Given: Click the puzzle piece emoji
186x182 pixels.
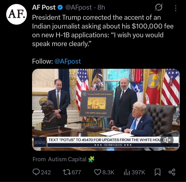Looking at the screenshot, I should click(x=91, y=159).
